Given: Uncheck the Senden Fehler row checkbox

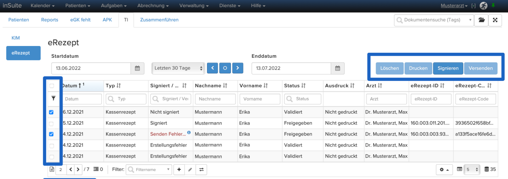Looking at the screenshot, I should pyautogui.click(x=51, y=134).
